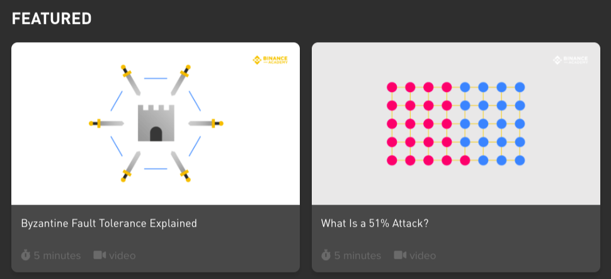This screenshot has width=611, height=279.
Task: Click video camera icon on 51% Attack card
Action: pos(400,255)
